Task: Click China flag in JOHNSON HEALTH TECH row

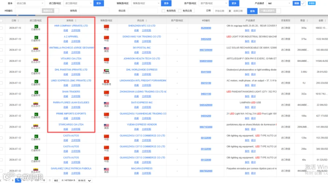Action: click(x=106, y=59)
